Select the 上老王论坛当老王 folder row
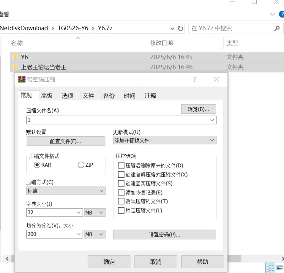Viewport: 284px width, 273px height. click(x=147, y=67)
